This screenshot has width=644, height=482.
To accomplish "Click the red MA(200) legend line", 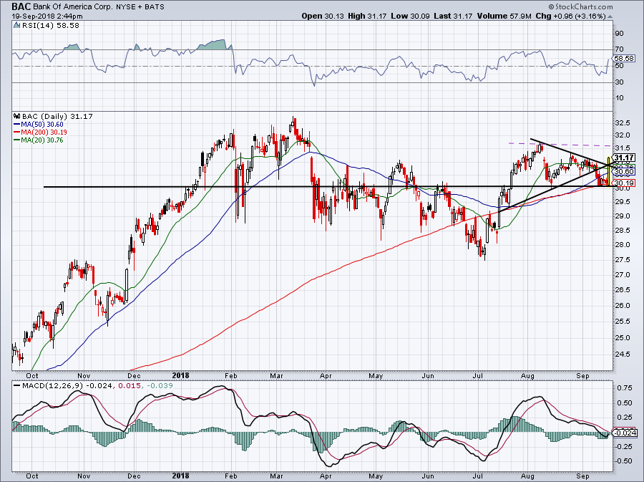I will [17, 132].
